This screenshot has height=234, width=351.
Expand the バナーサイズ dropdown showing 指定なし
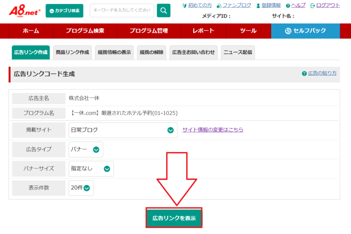pos(91,169)
